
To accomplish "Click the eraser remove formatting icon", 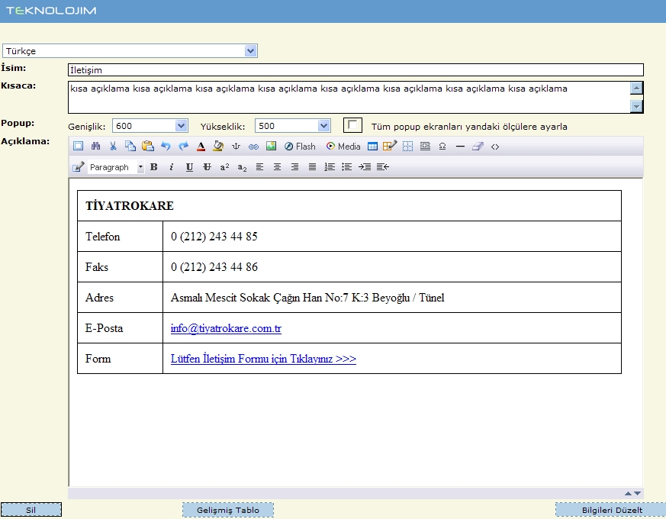I will pyautogui.click(x=478, y=147).
